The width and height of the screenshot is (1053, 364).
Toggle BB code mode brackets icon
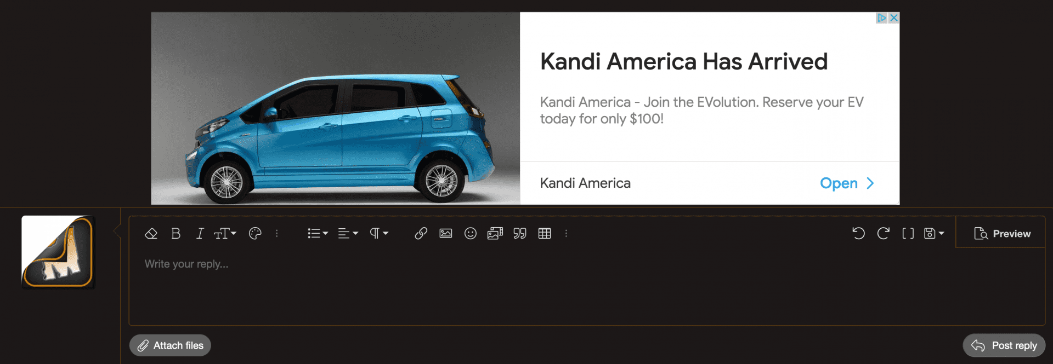tap(908, 234)
